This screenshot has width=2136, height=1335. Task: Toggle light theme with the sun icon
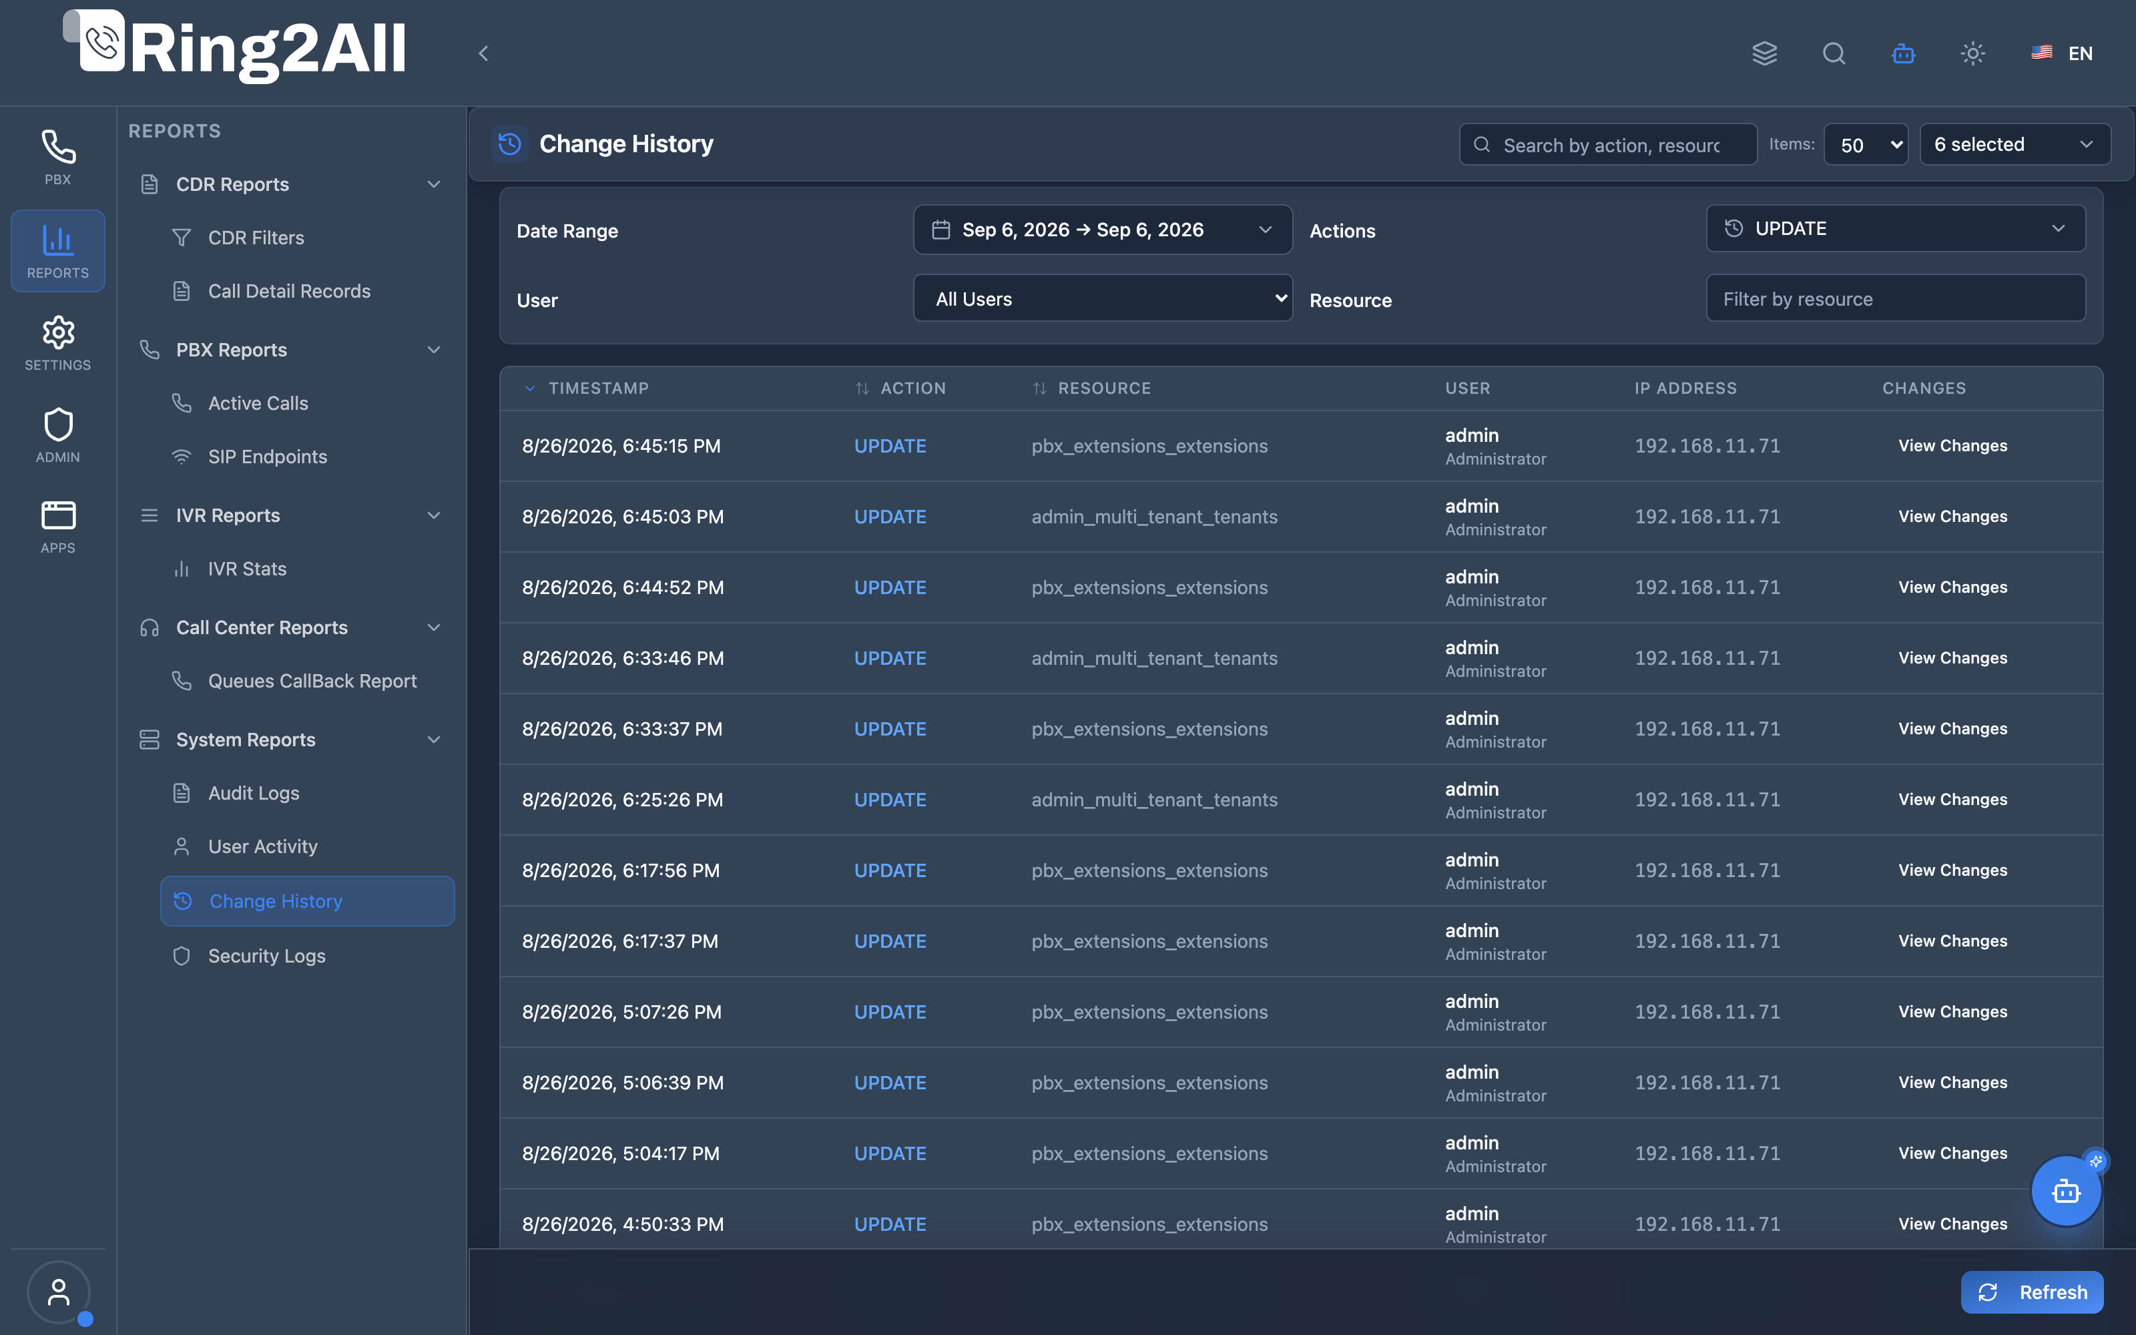[x=1972, y=53]
